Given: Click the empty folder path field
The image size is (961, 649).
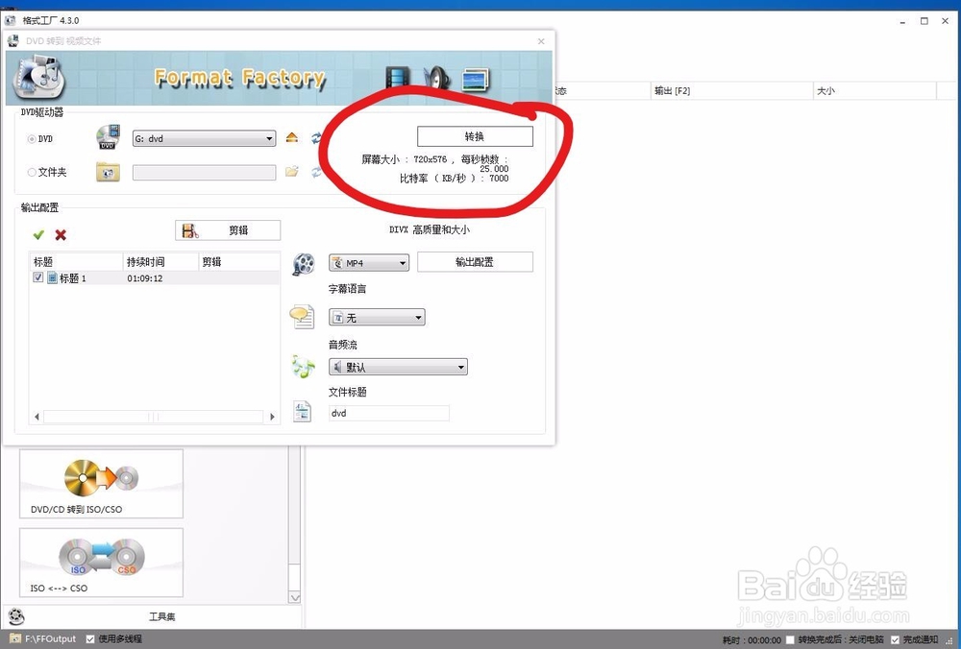Looking at the screenshot, I should pos(204,173).
